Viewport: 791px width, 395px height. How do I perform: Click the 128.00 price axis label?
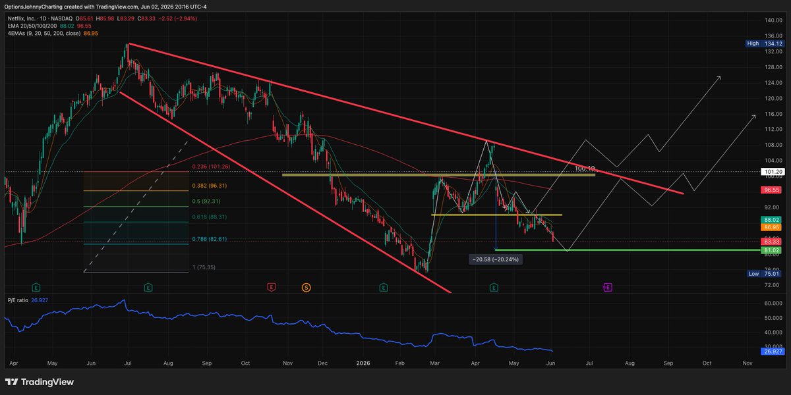point(773,66)
